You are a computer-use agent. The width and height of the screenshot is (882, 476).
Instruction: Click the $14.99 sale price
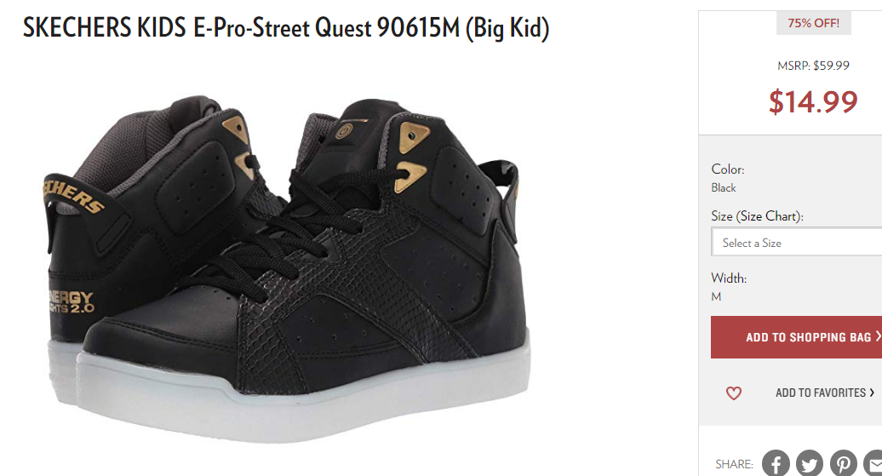(x=813, y=102)
